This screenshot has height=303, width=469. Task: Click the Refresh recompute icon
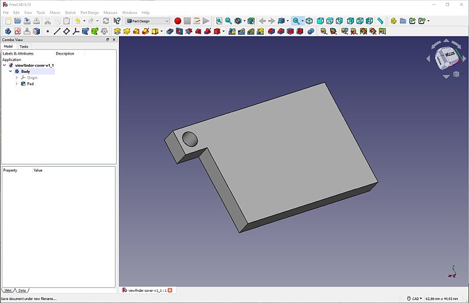[x=106, y=21]
